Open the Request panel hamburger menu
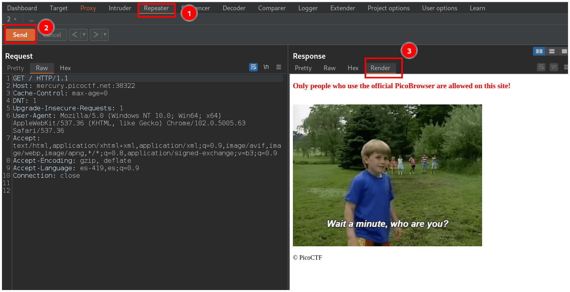Viewport: 570px width, 292px height. pyautogui.click(x=279, y=67)
